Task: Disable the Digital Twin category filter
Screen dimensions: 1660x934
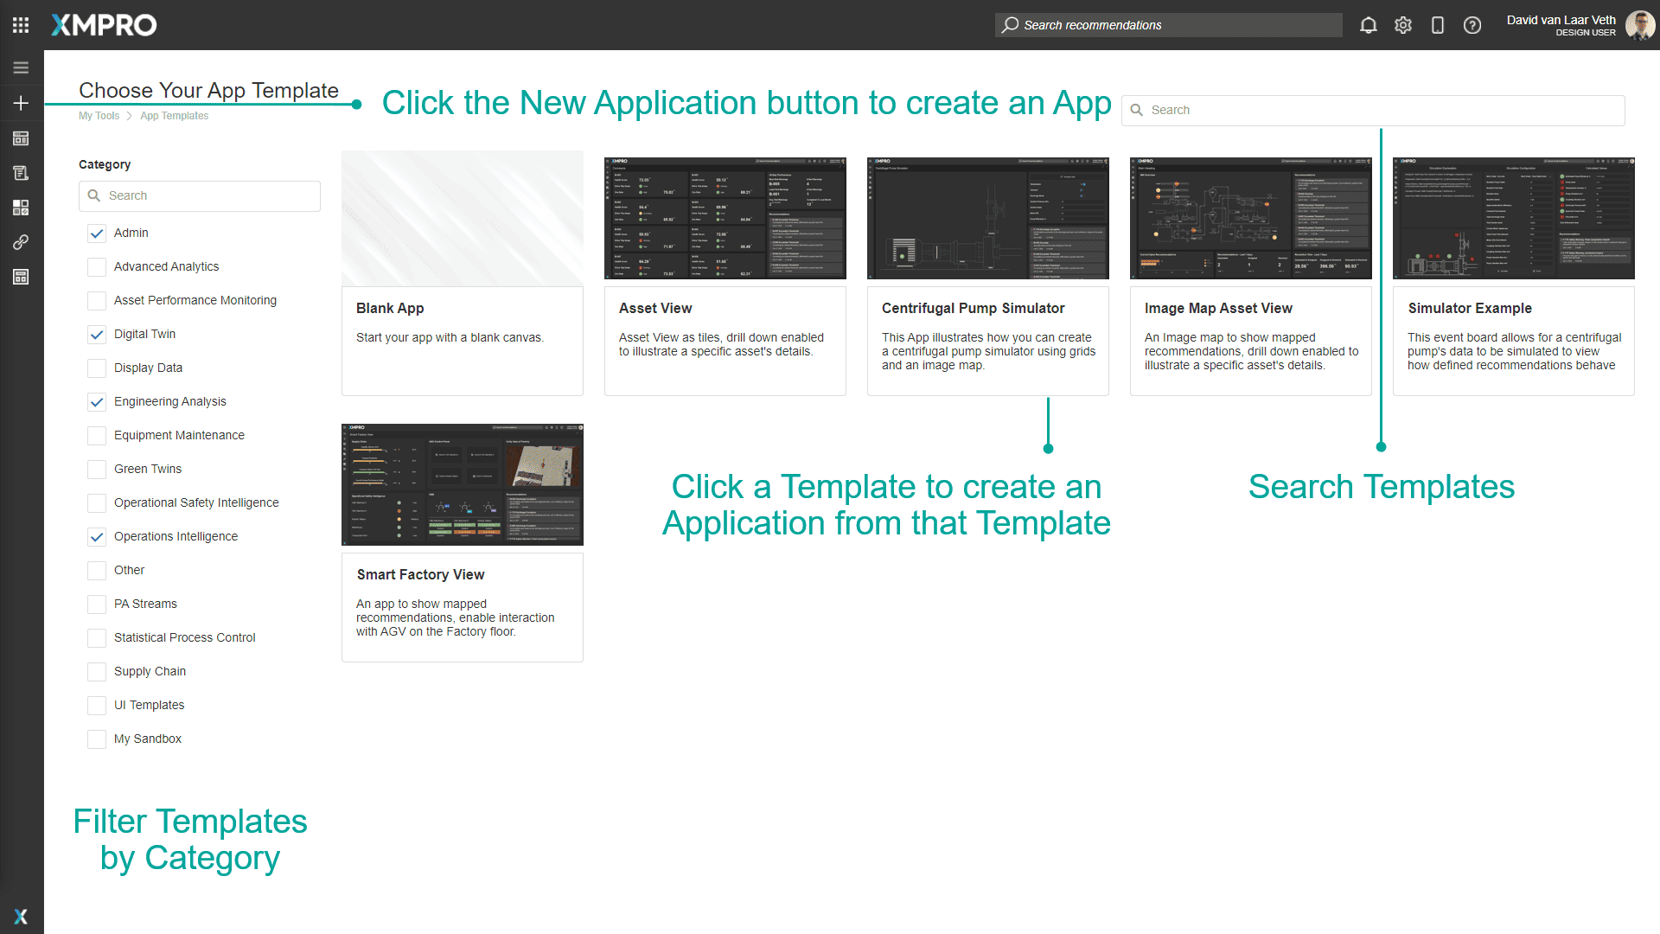Action: pos(96,335)
